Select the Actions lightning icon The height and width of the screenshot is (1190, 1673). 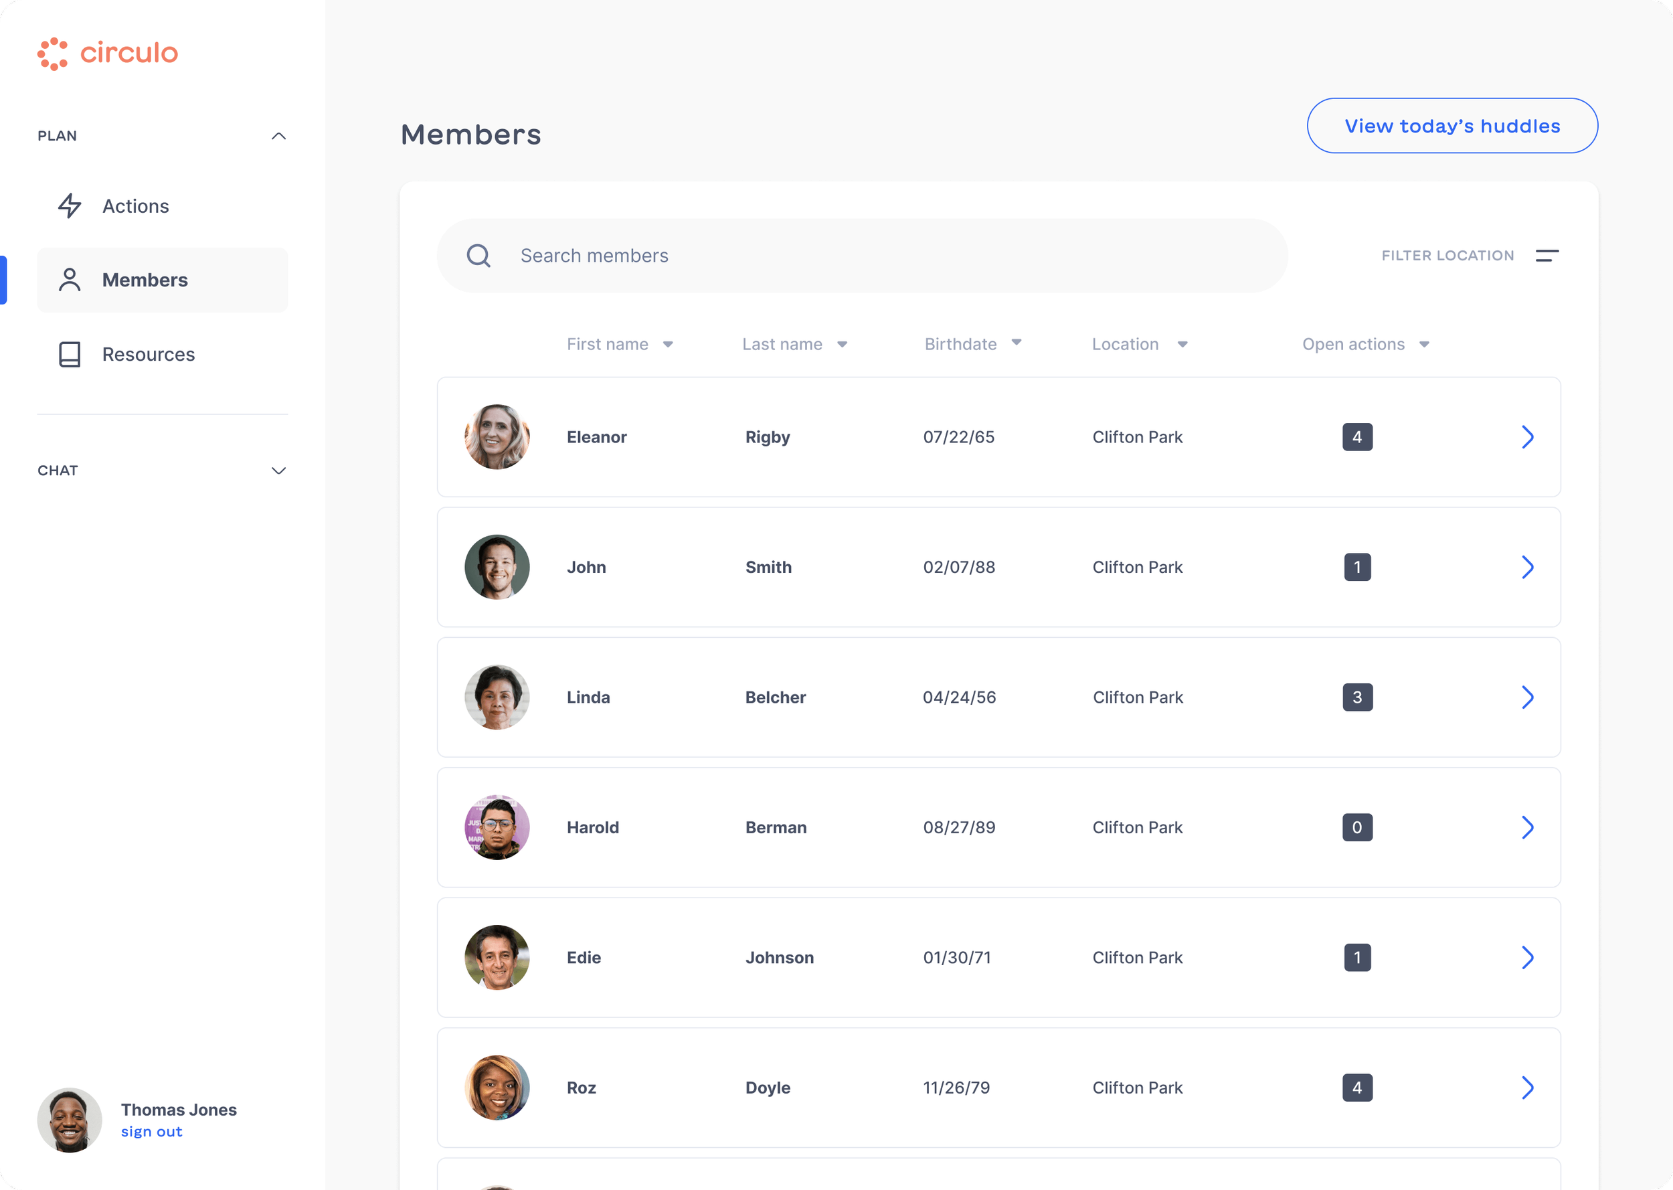point(70,206)
